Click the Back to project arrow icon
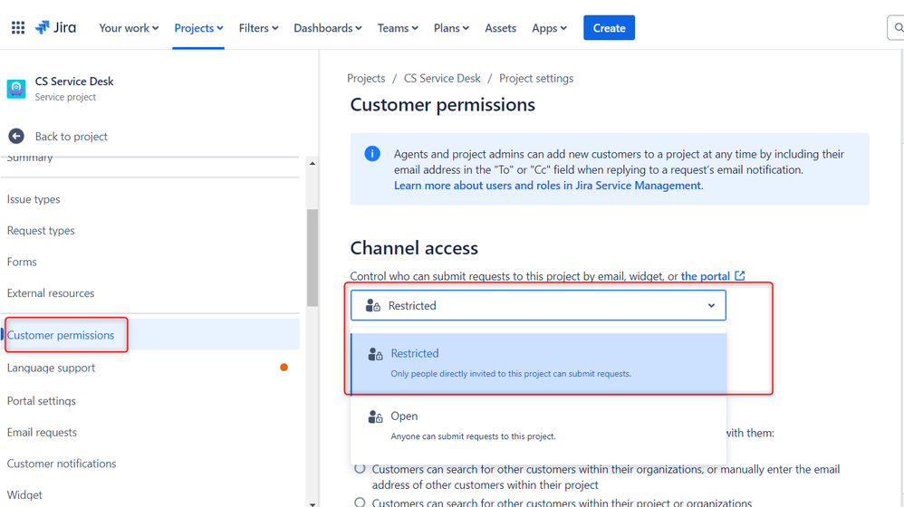 [x=16, y=136]
